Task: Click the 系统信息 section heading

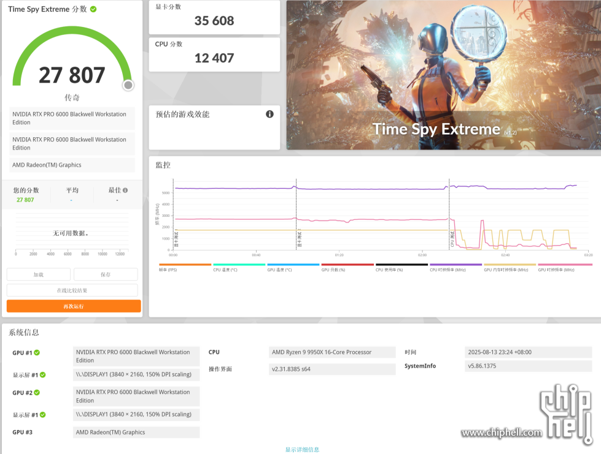Action: click(24, 332)
